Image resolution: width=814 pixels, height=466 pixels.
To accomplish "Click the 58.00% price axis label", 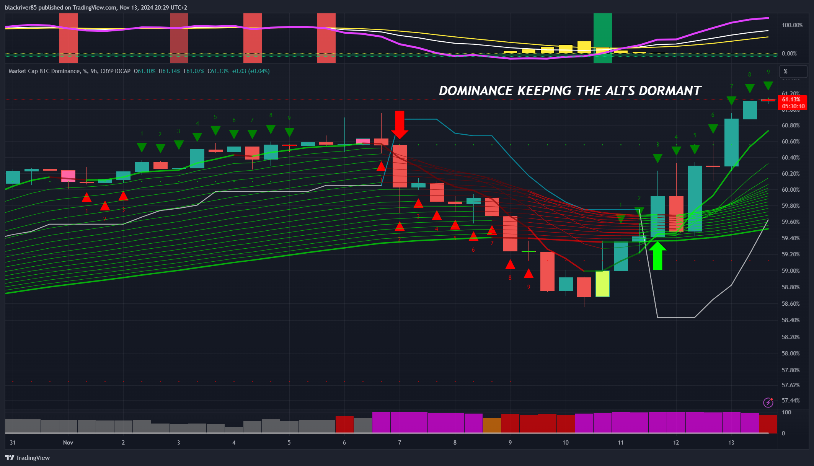I will tap(791, 354).
